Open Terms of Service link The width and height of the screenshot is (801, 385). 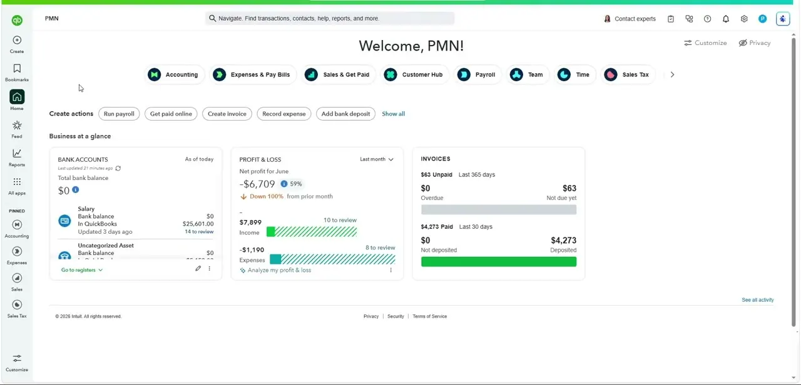(x=430, y=316)
